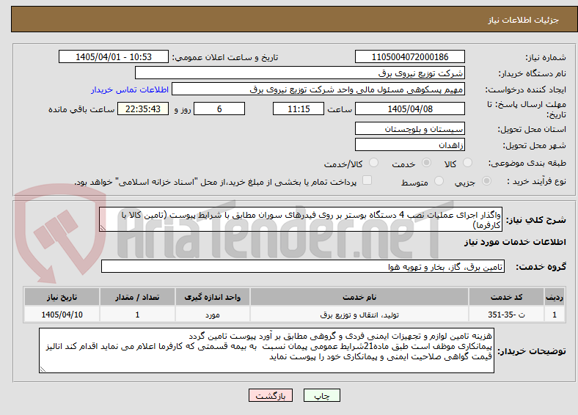Click the چاپ (print) button
Image resolution: width=578 pixels, height=415 pixels.
tap(321, 395)
